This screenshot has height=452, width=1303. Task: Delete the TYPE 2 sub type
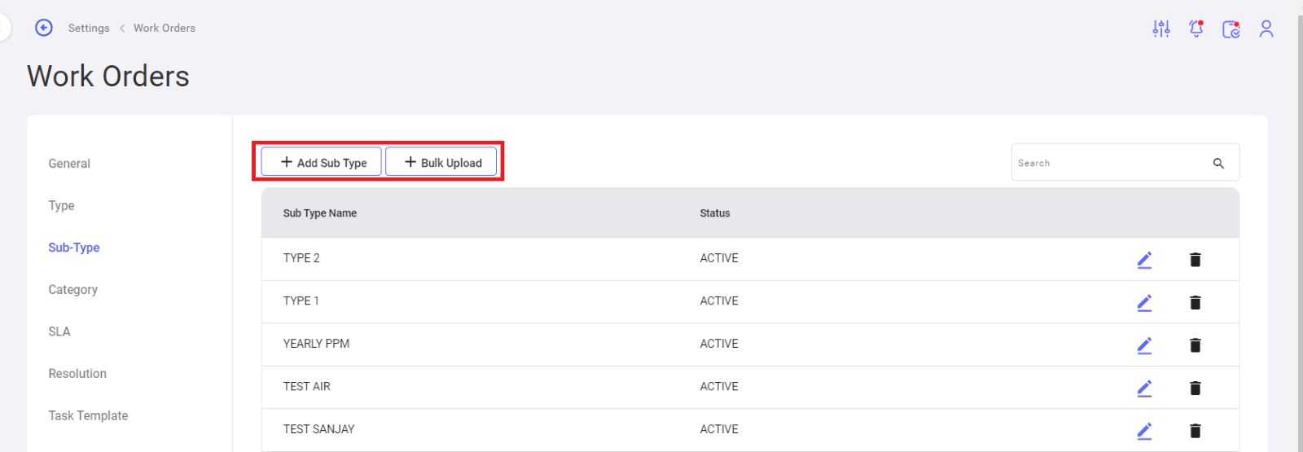pyautogui.click(x=1196, y=260)
